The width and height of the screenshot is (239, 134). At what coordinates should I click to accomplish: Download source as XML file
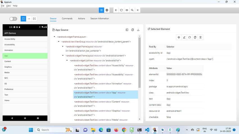138,30
